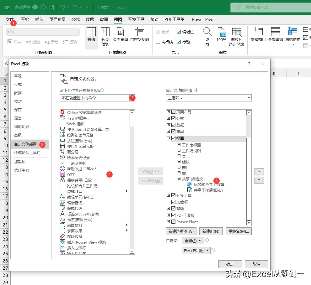Click the 全部重排 (Arrange All) icon
This screenshot has height=285, width=311.
[275, 33]
